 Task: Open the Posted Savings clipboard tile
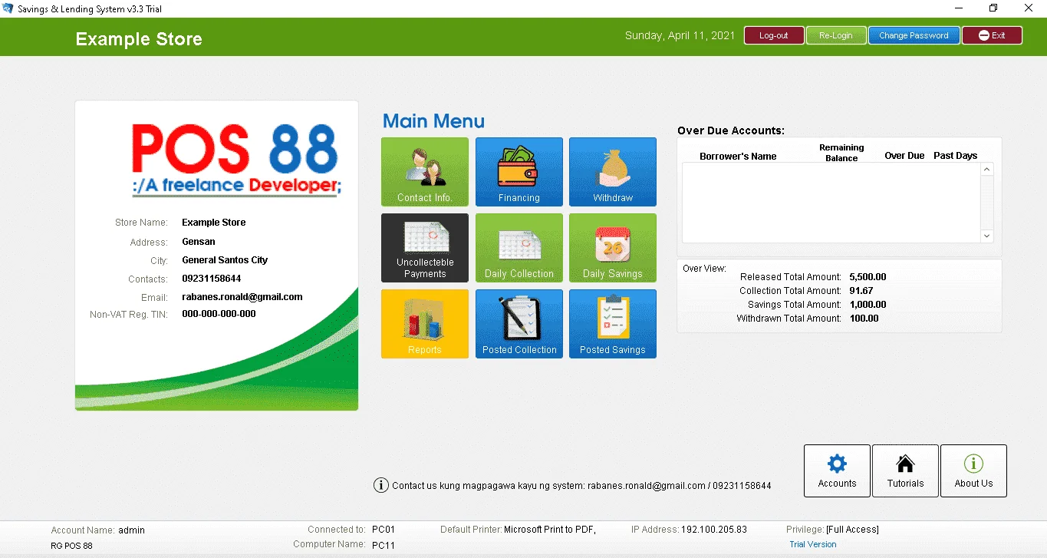click(x=613, y=324)
